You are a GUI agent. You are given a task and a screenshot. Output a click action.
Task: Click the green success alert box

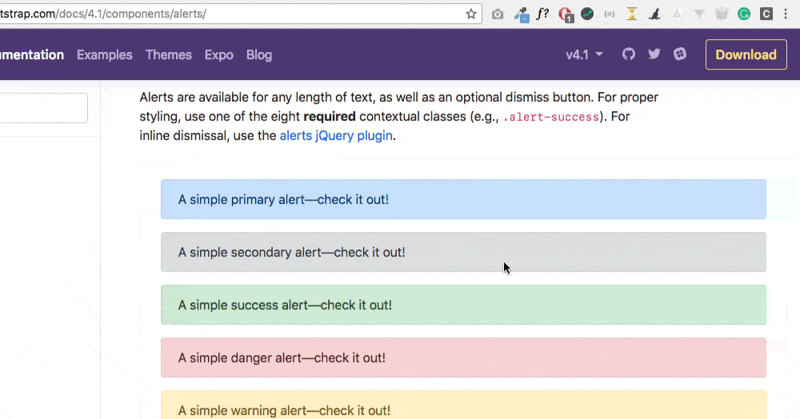463,305
